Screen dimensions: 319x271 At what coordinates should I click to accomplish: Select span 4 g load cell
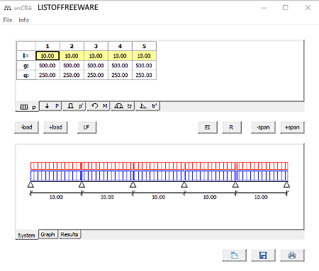tap(120, 66)
